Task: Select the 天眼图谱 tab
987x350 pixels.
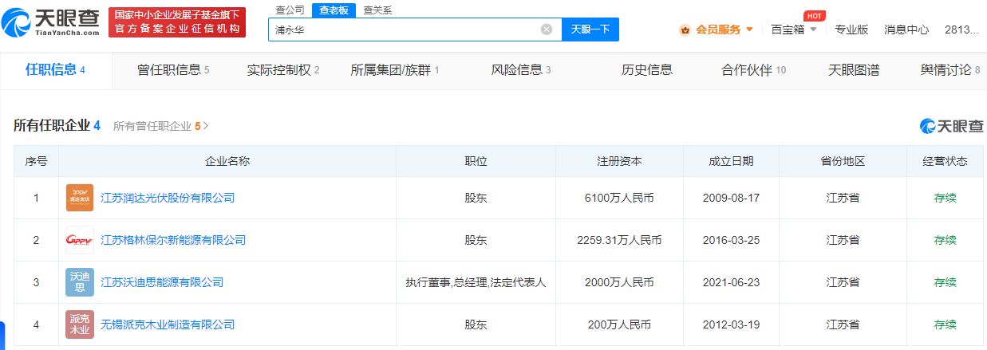Action: click(854, 70)
